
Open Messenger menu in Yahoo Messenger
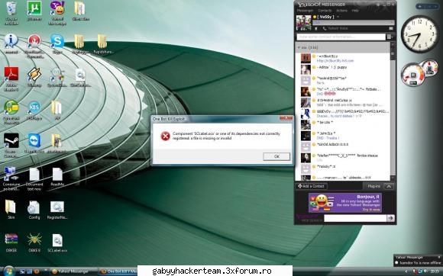305,11
